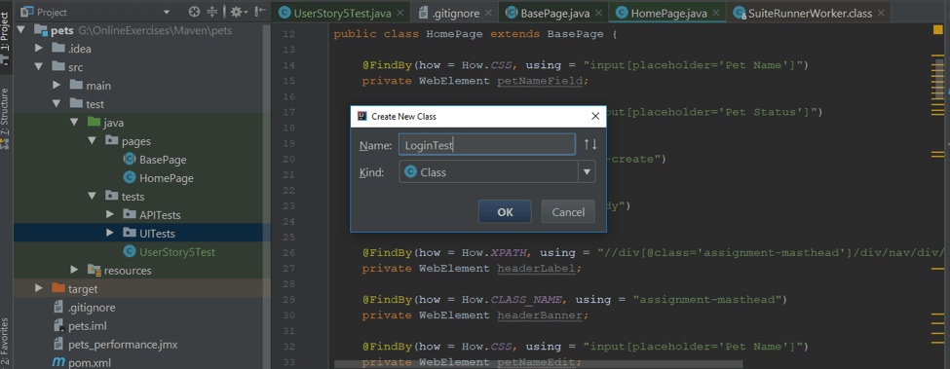Collapse the src folder
950x369 pixels.
[39, 66]
